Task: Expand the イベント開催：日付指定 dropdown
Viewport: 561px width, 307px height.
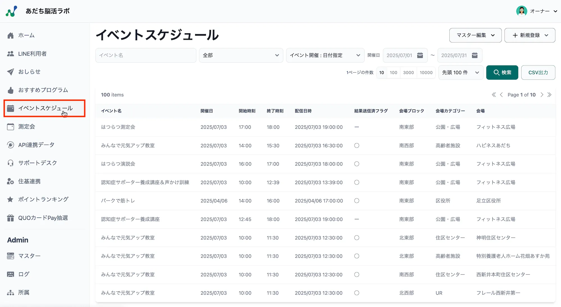Action: tap(325, 55)
